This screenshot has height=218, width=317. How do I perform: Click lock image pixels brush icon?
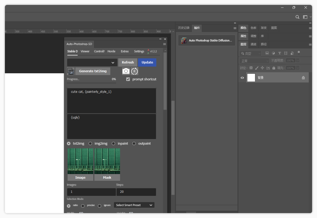(x=257, y=68)
